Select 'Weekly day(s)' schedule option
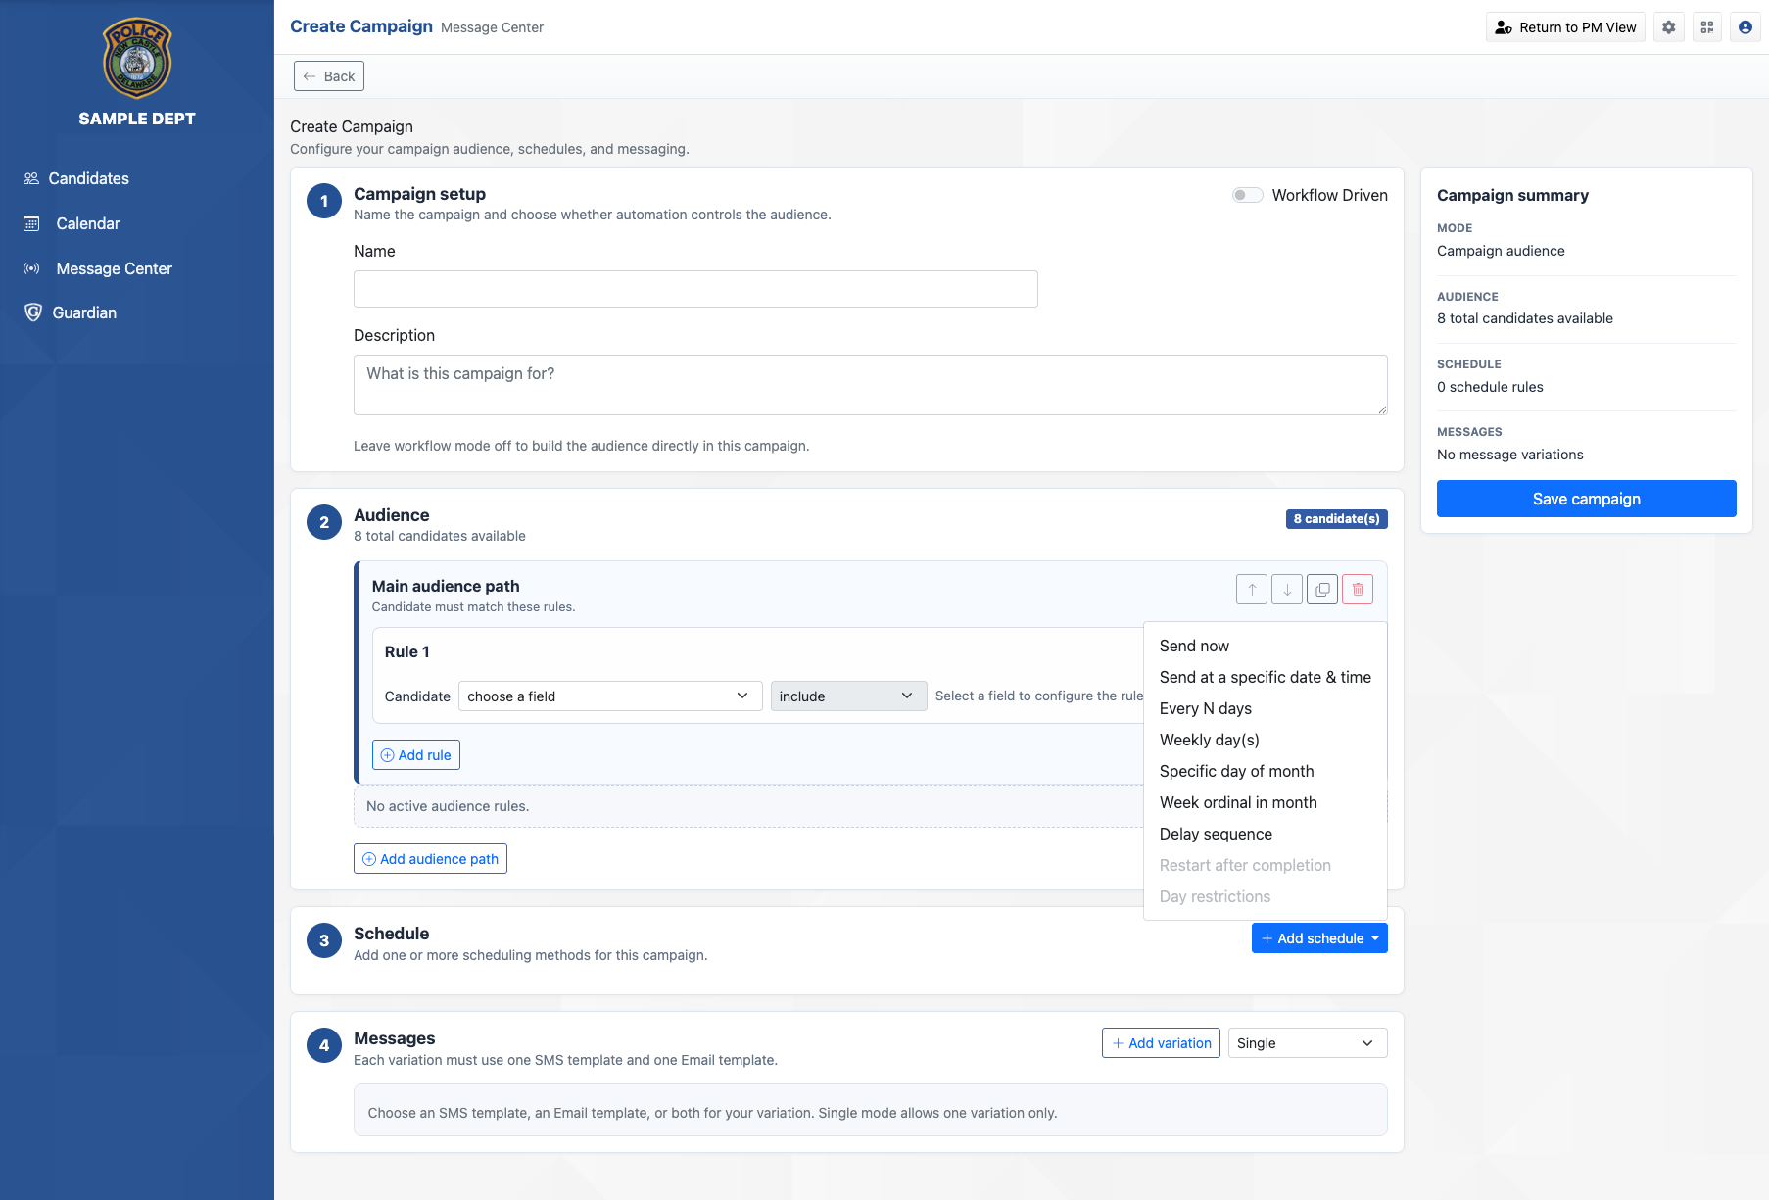 pos(1266,740)
